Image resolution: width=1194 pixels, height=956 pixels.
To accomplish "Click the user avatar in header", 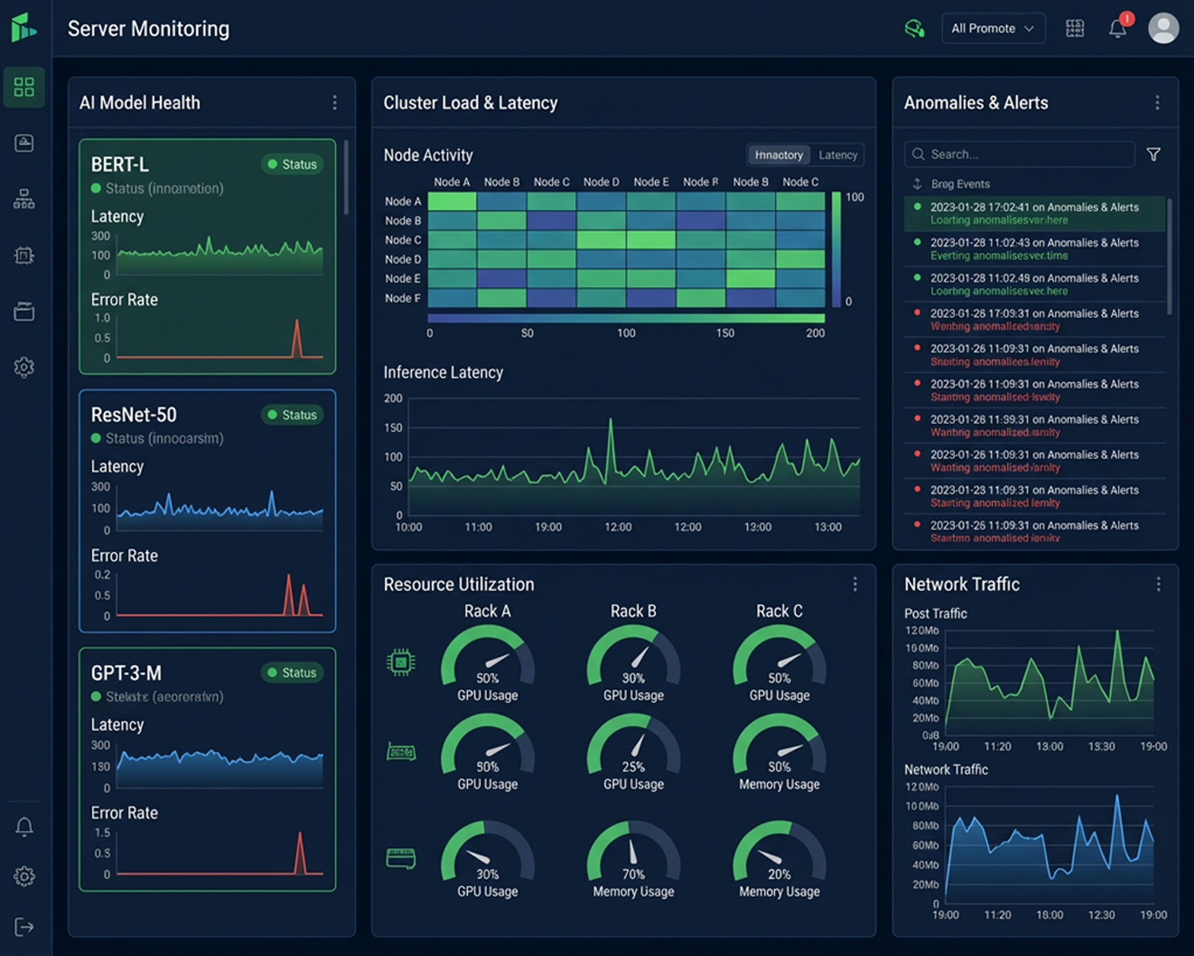I will 1163,28.
